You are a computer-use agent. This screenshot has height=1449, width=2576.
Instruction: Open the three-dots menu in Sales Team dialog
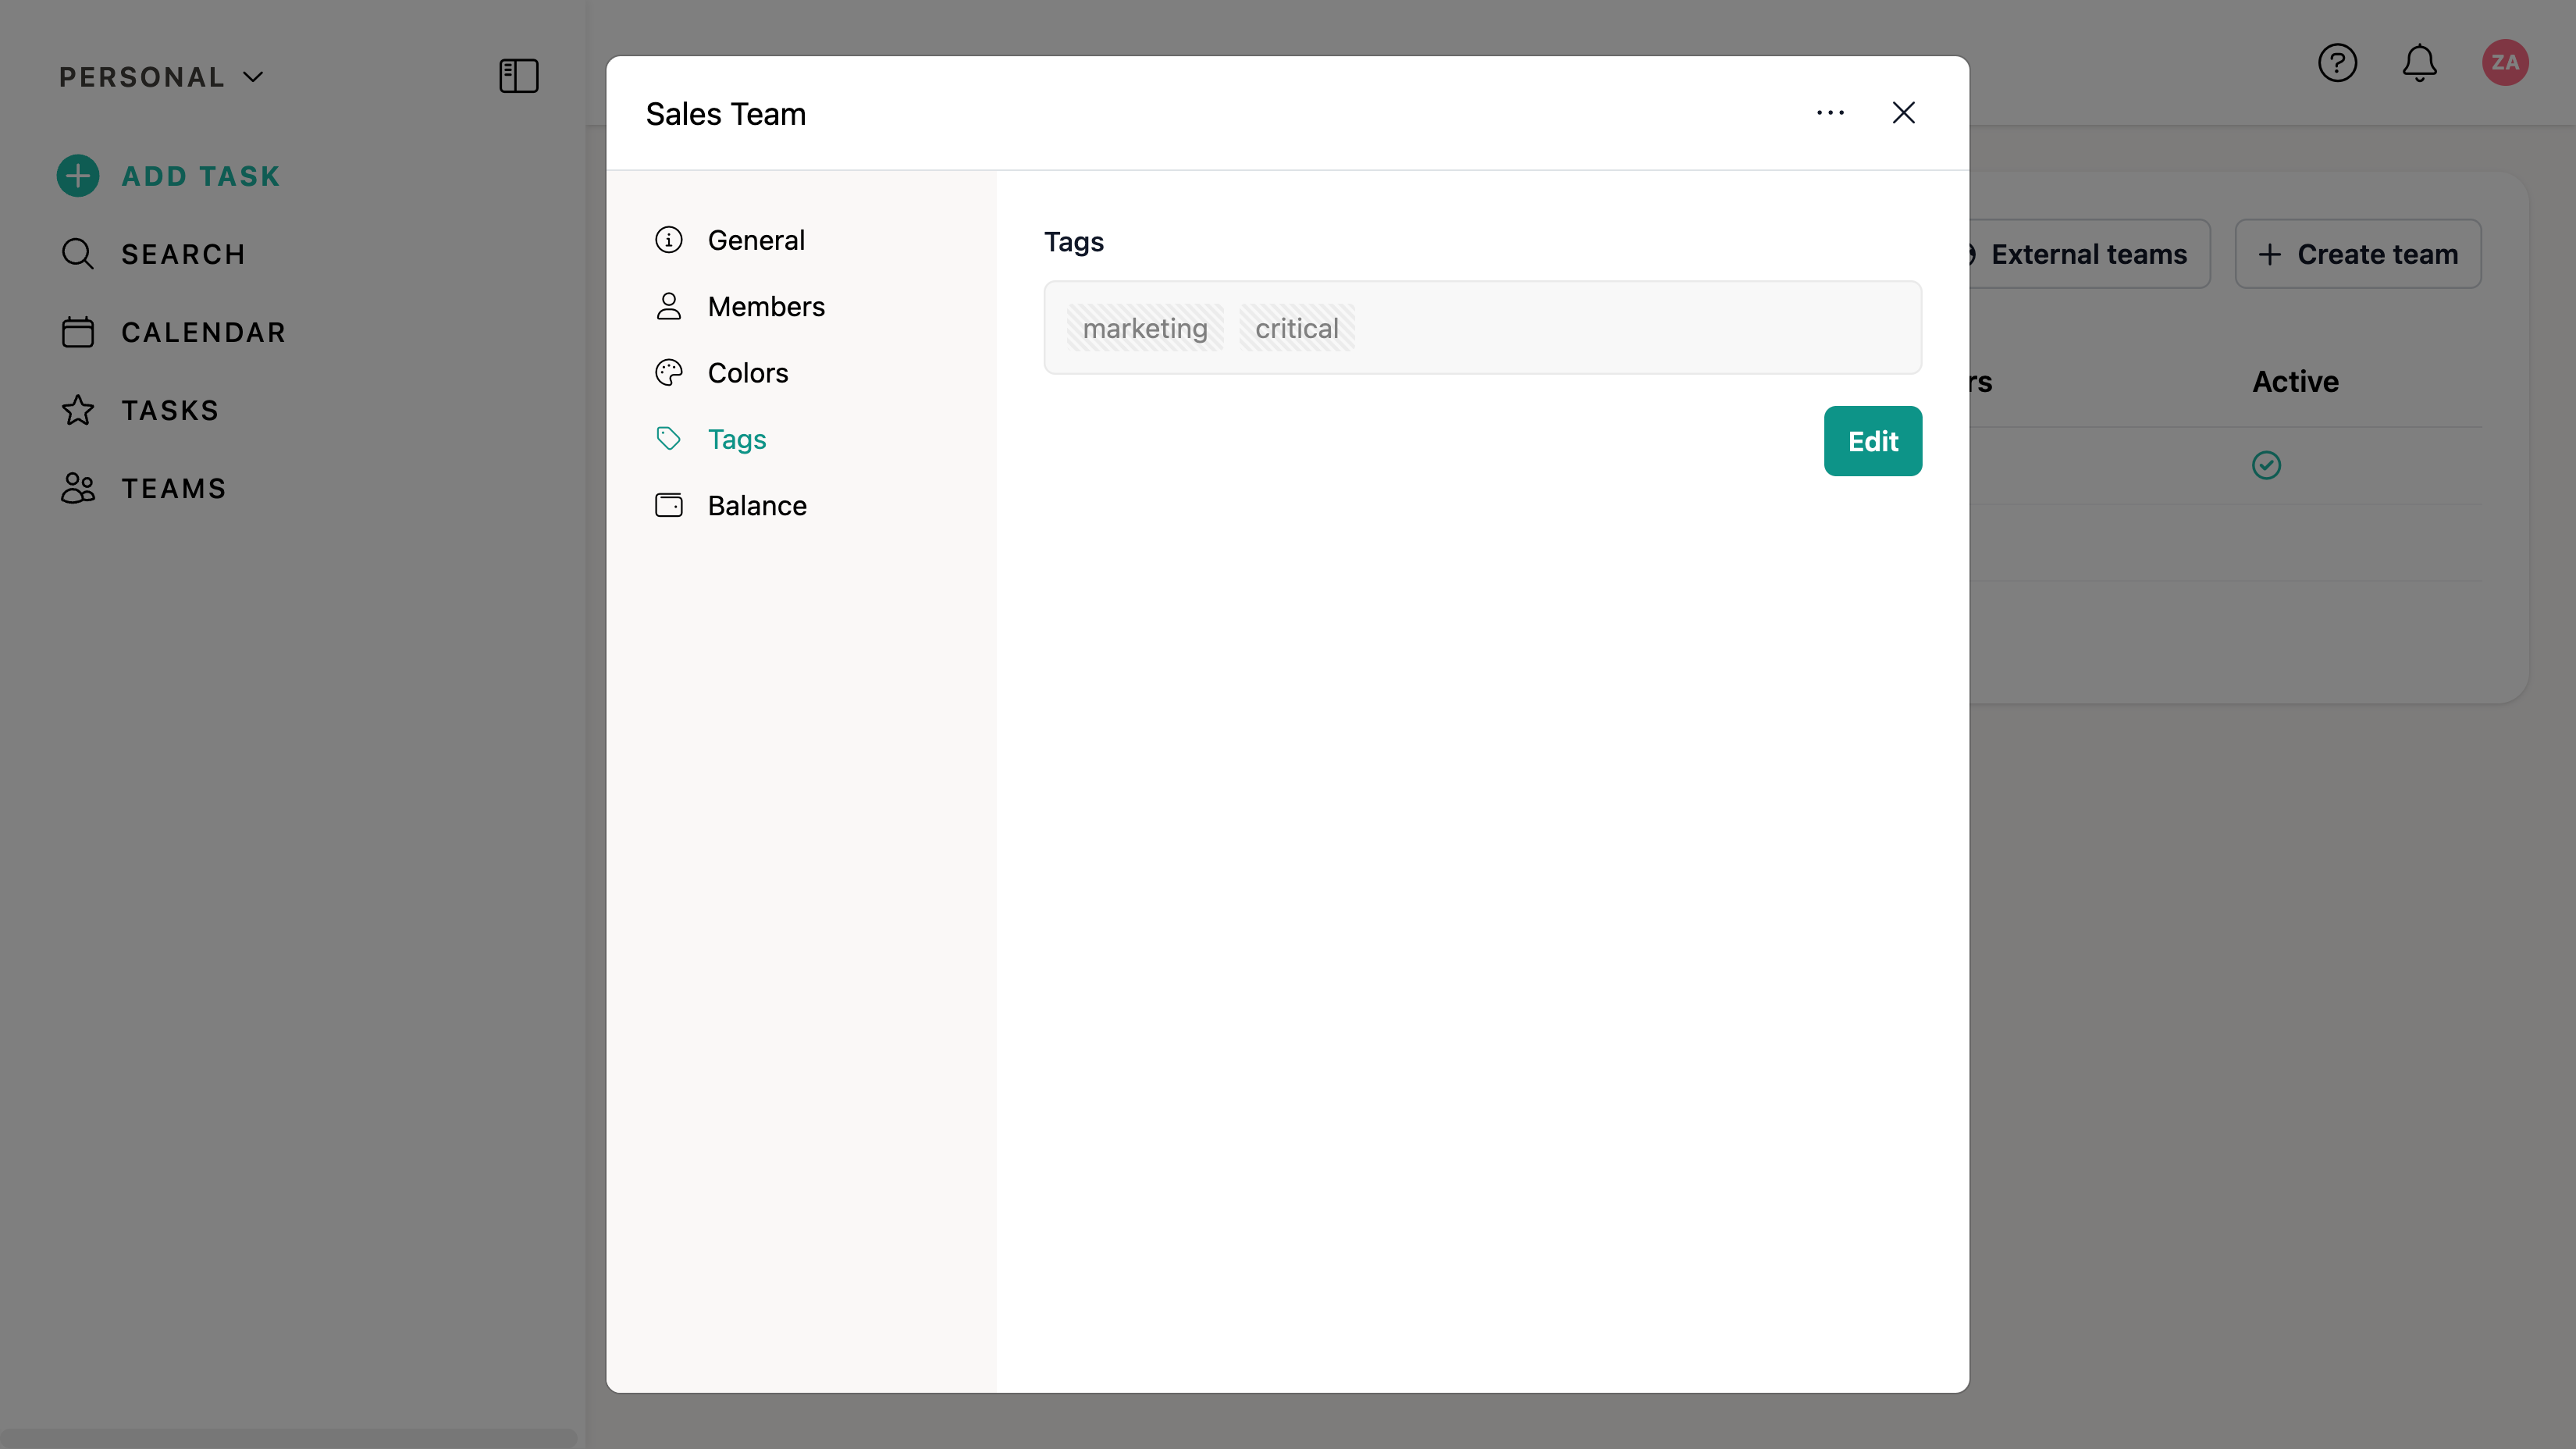tap(1830, 113)
